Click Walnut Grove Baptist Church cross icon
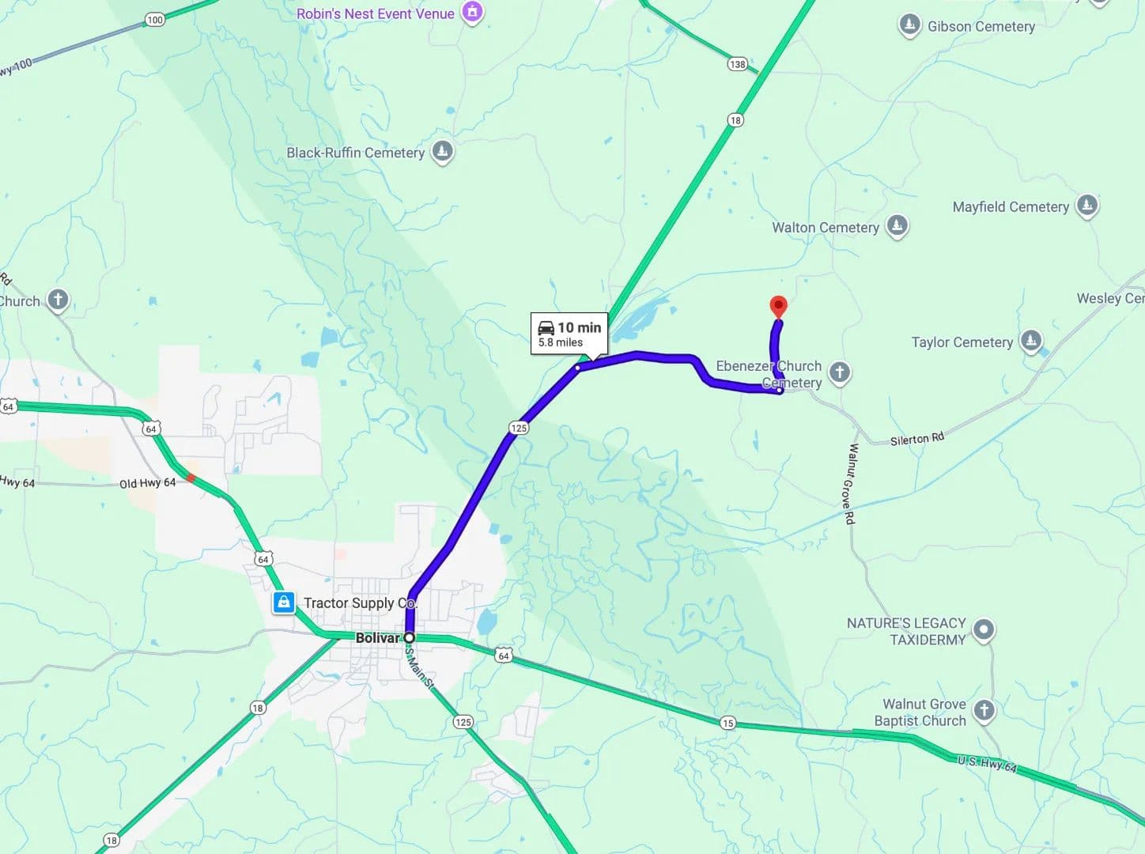Image resolution: width=1145 pixels, height=854 pixels. [x=984, y=710]
